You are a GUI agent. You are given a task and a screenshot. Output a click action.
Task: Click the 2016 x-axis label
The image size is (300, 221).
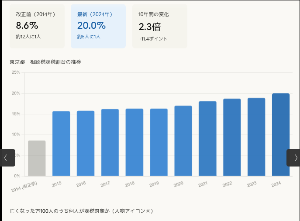(81, 184)
